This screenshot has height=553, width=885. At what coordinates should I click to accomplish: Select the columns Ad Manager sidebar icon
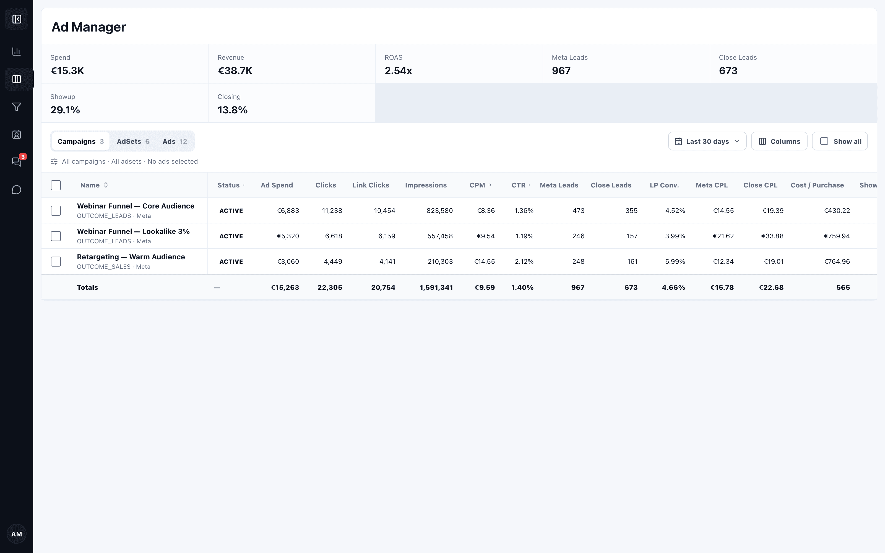[17, 79]
